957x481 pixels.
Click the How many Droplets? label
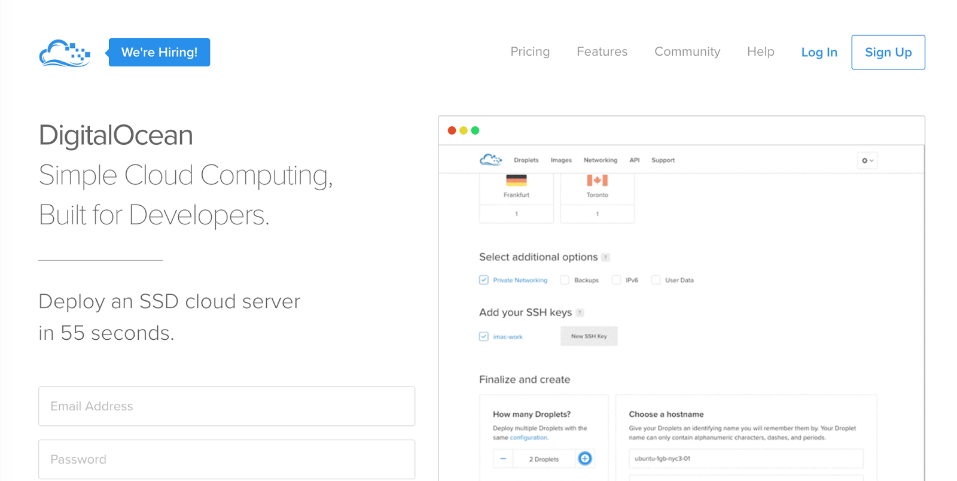click(x=532, y=414)
